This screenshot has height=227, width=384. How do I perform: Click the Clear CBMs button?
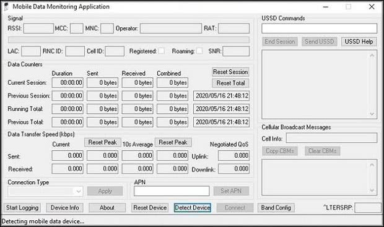322,151
